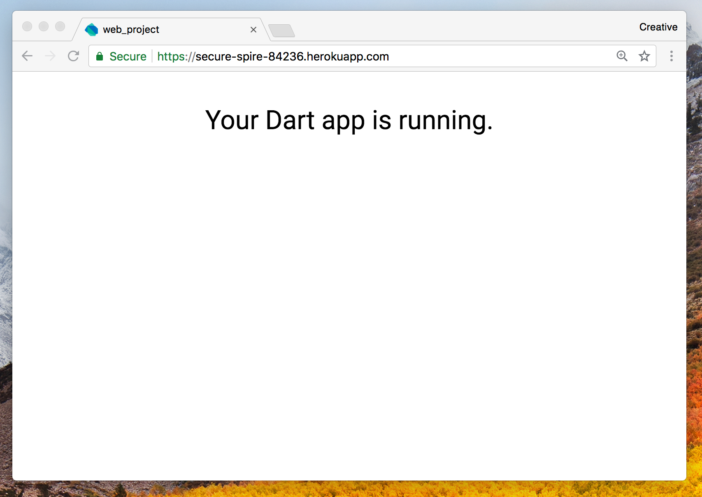Click the 'Your Dart app is running.' heading
702x497 pixels.
[349, 120]
